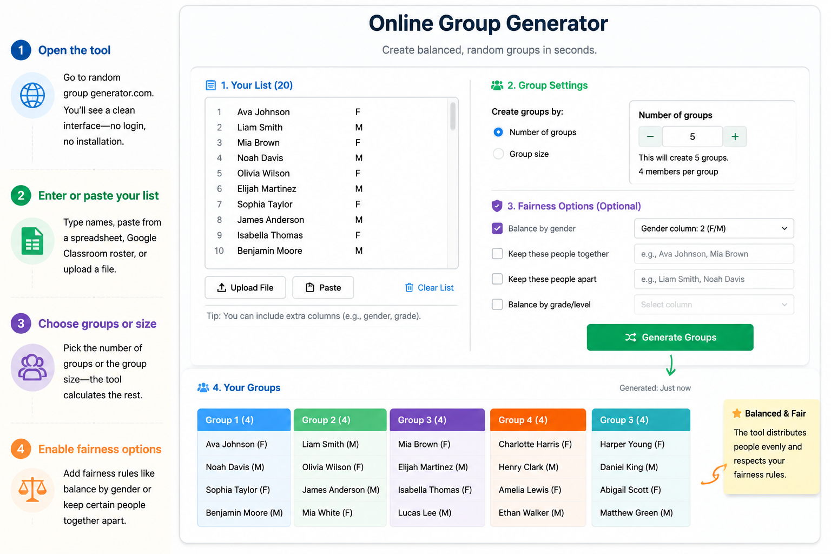Click Harper Young (F) in last group
Image resolution: width=831 pixels, height=554 pixels.
tap(632, 444)
